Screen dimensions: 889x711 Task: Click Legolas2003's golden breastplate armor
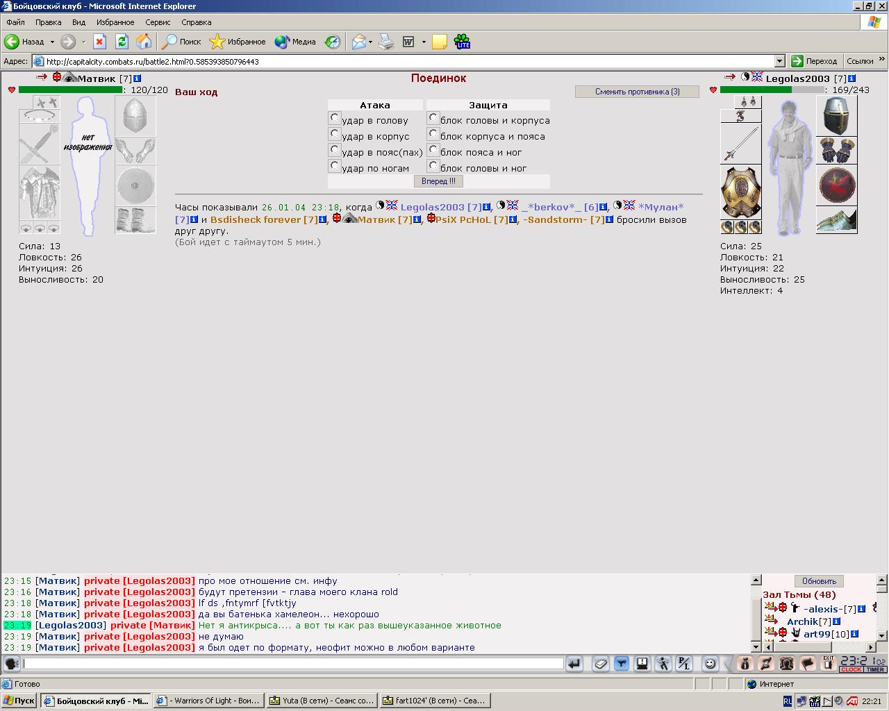(x=741, y=192)
